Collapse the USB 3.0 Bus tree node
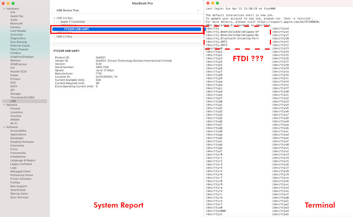This screenshot has height=217, width=353. (54, 18)
